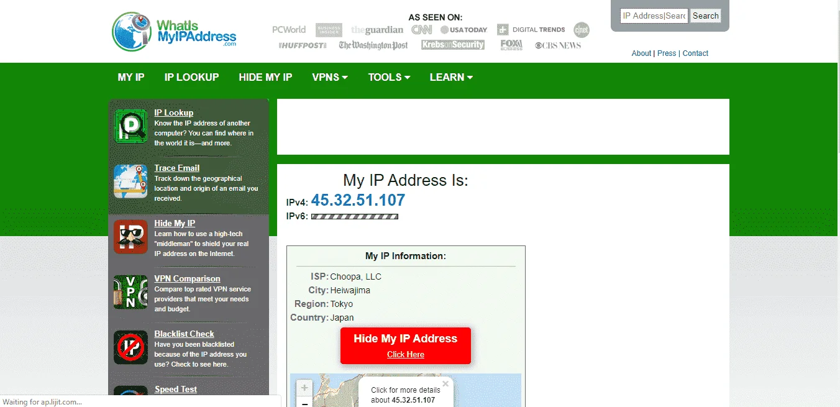Click the Business Insider logo

pos(329,30)
